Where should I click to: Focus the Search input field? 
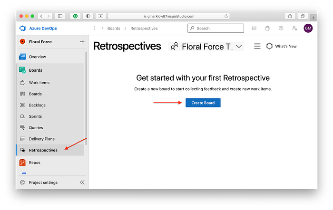point(216,28)
